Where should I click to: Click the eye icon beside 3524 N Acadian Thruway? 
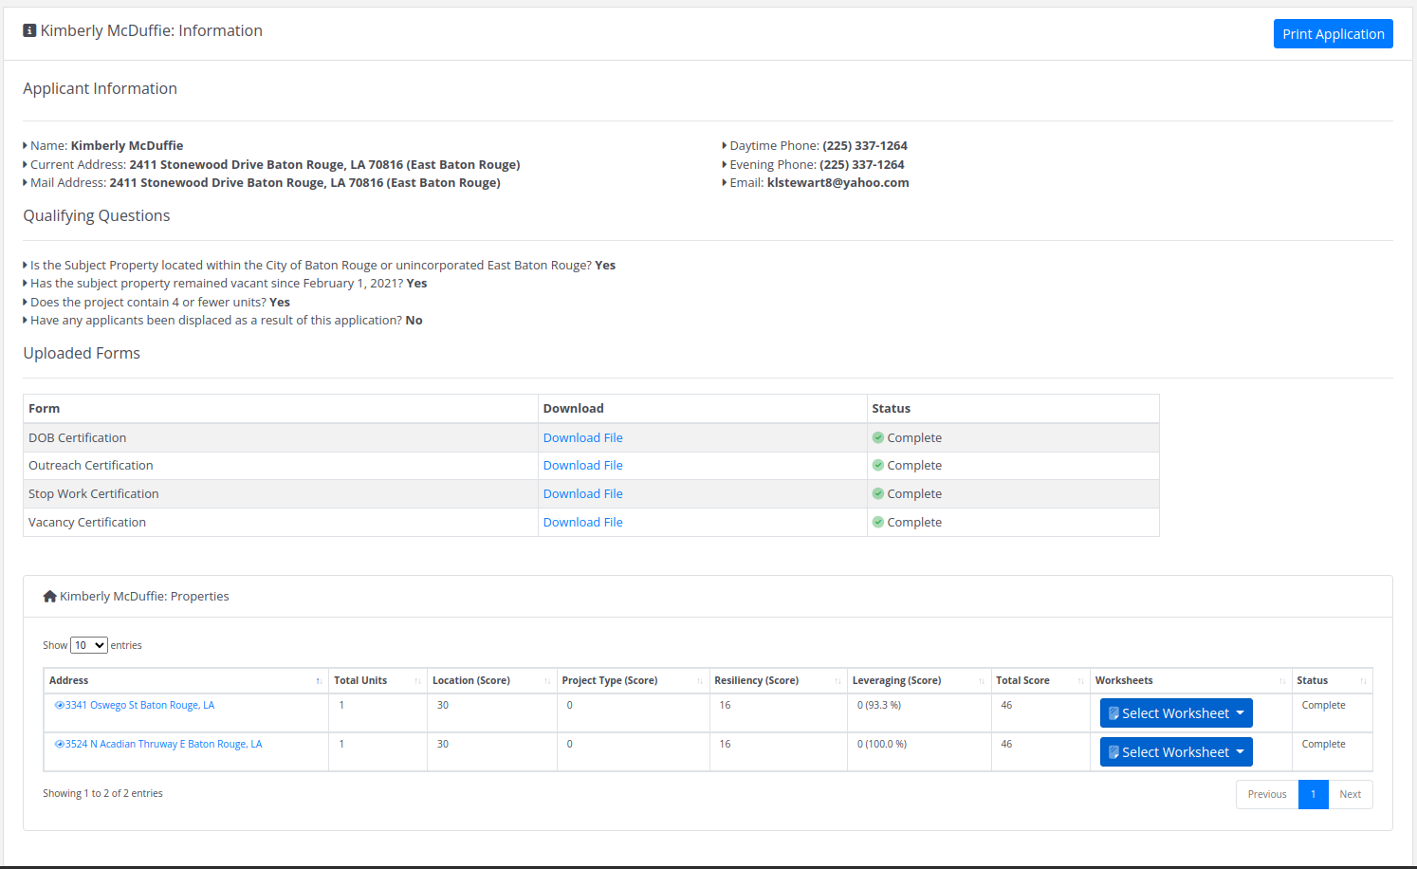[60, 745]
